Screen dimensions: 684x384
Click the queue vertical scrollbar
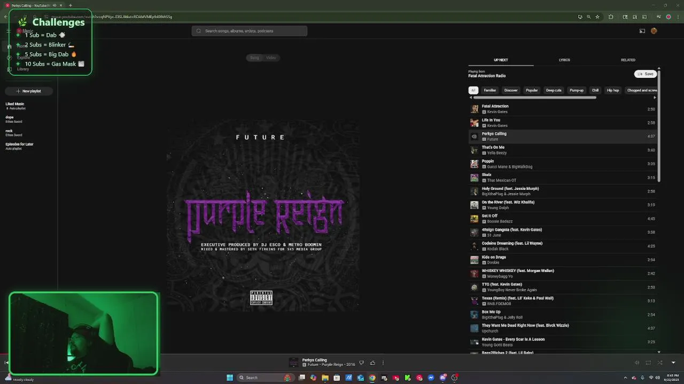click(659, 126)
